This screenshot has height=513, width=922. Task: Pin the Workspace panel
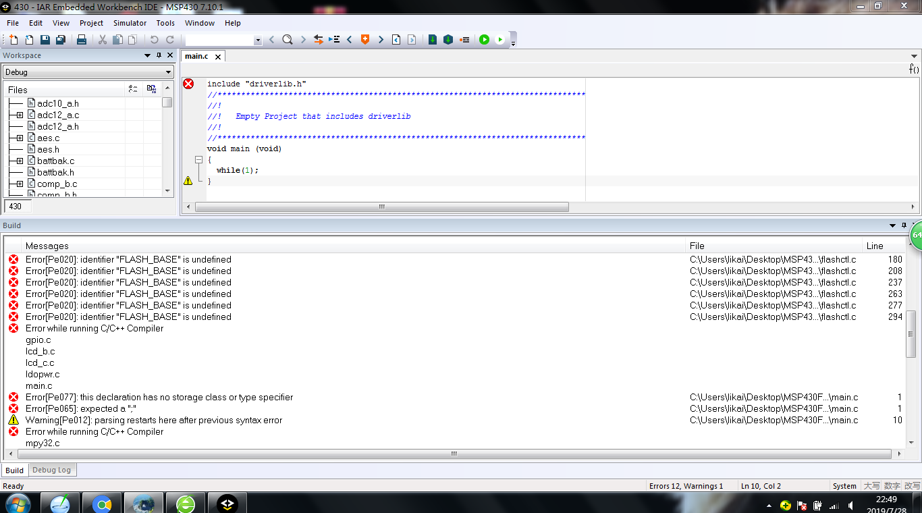[159, 55]
